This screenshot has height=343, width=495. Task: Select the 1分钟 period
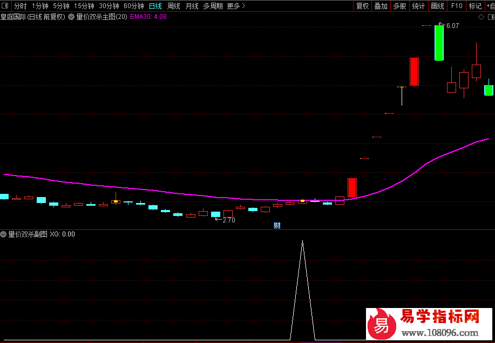(40, 6)
